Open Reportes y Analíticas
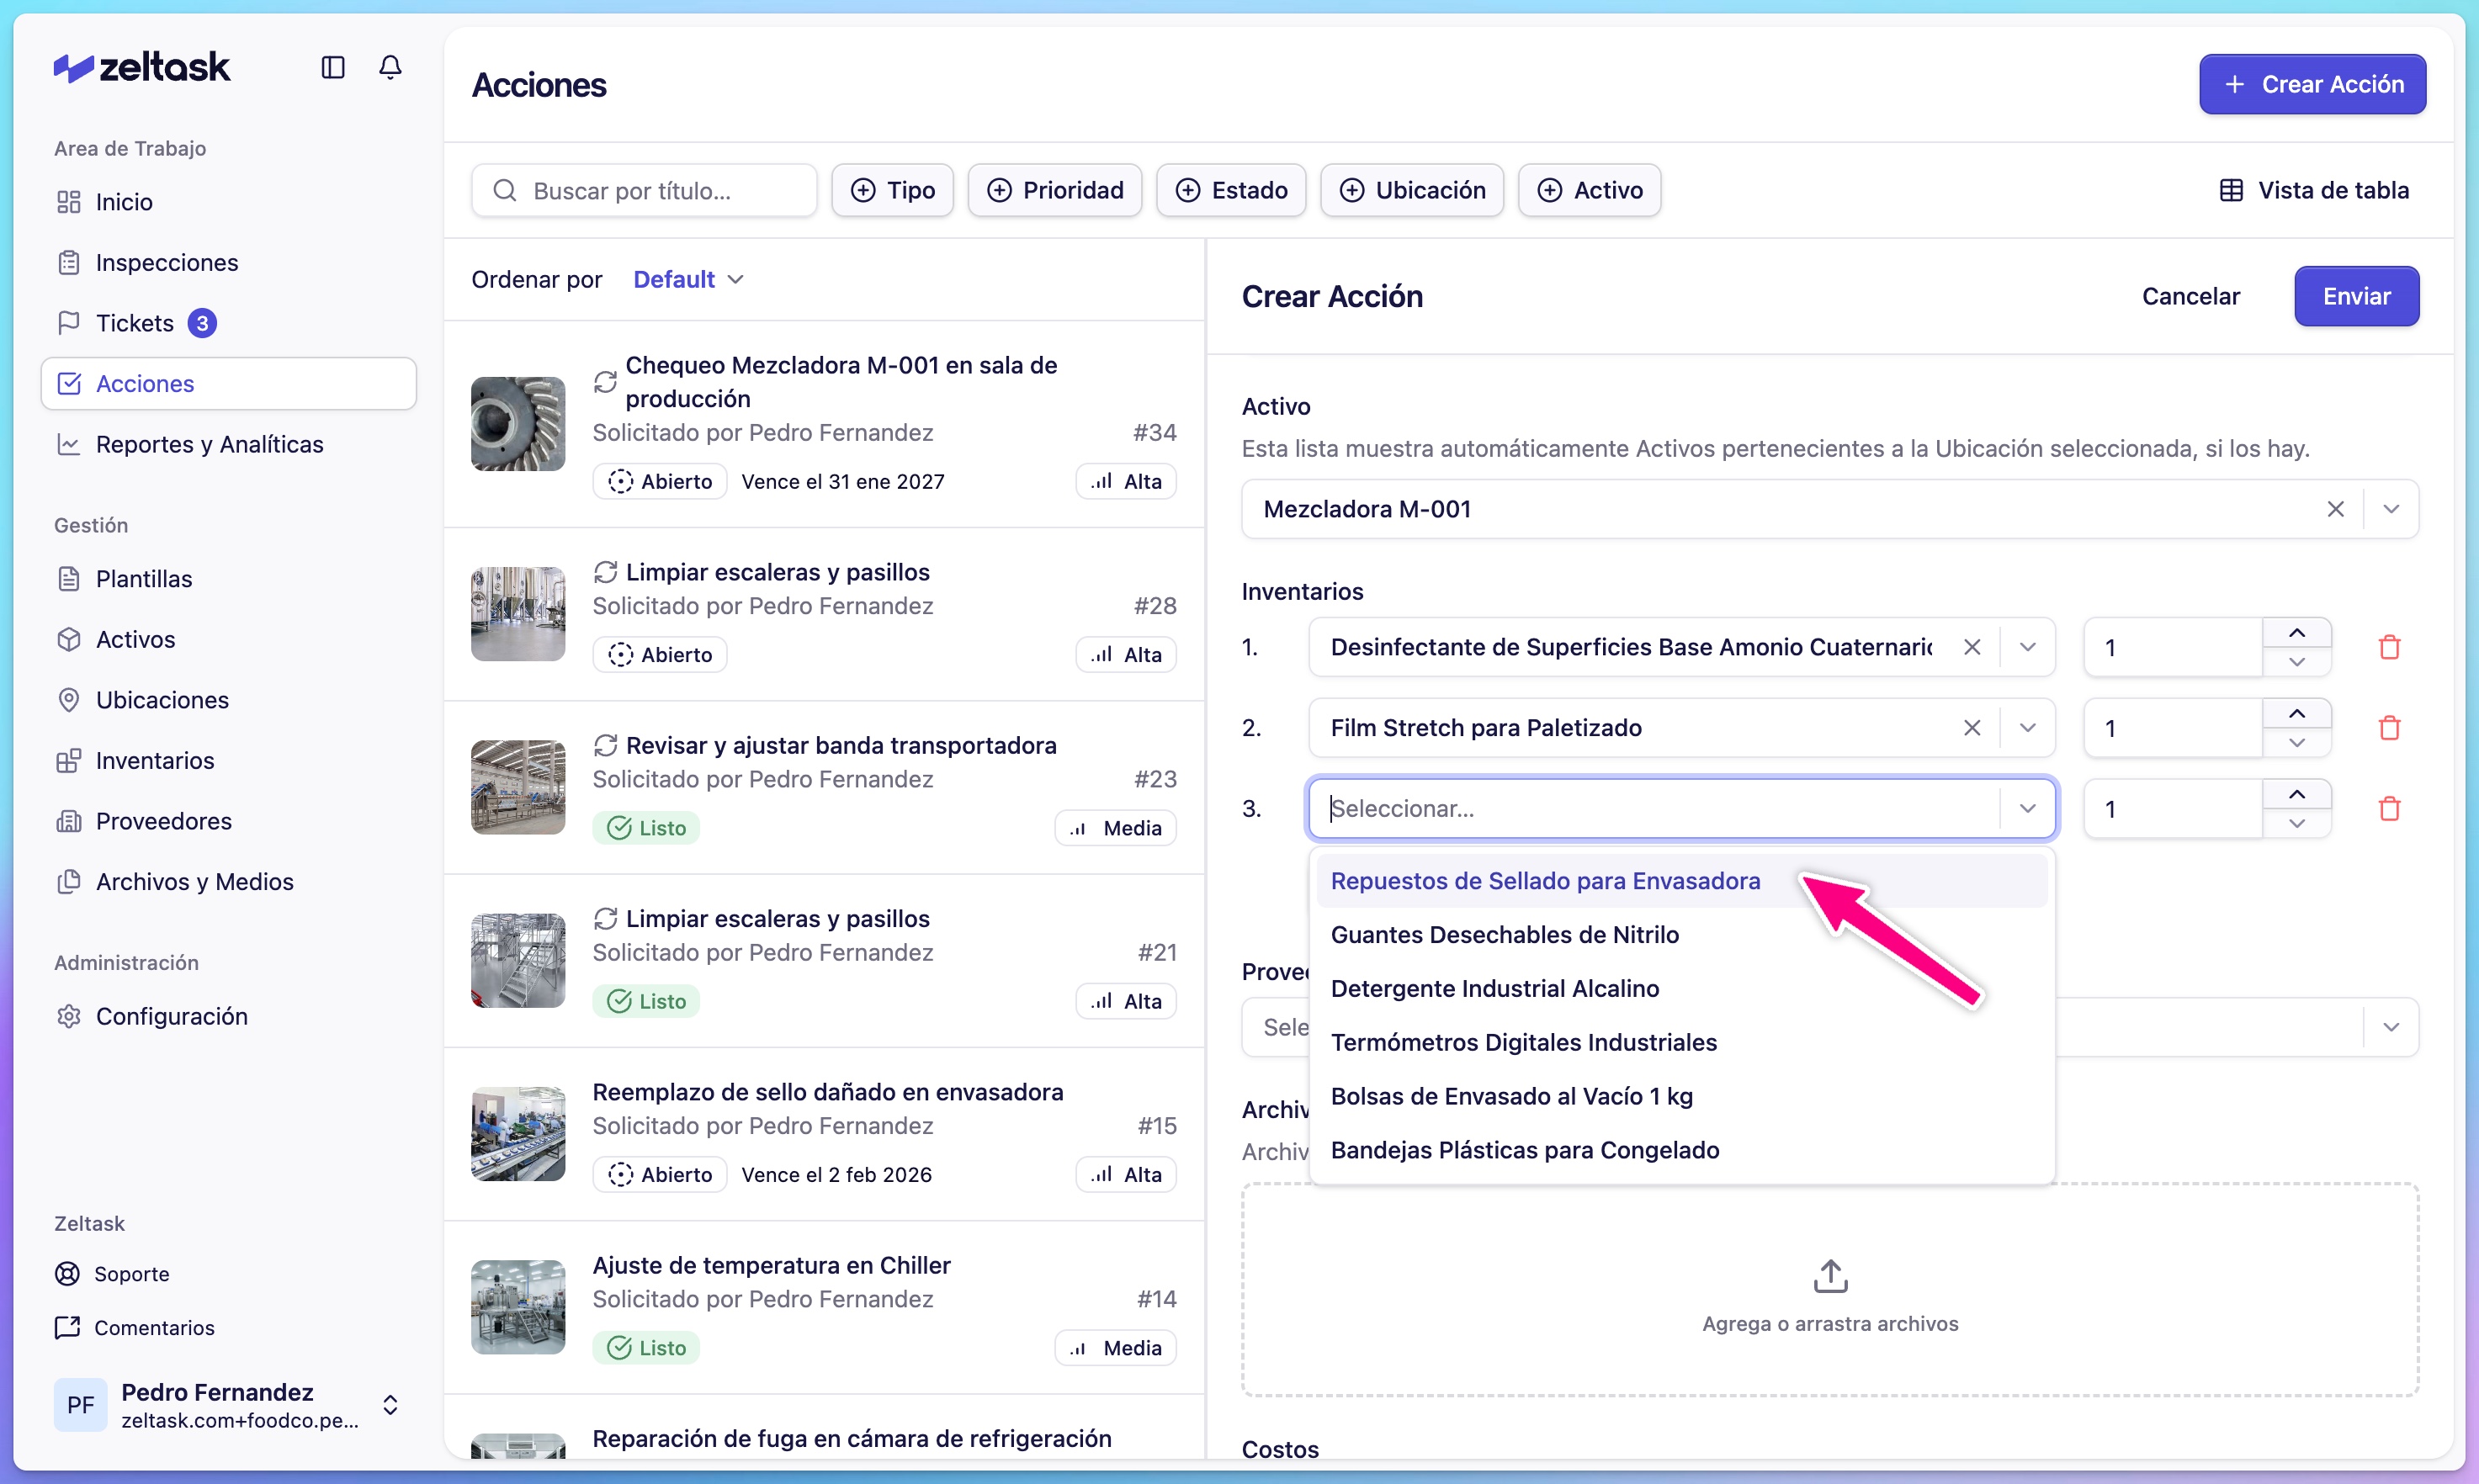The height and width of the screenshot is (1484, 2479). tap(228, 444)
